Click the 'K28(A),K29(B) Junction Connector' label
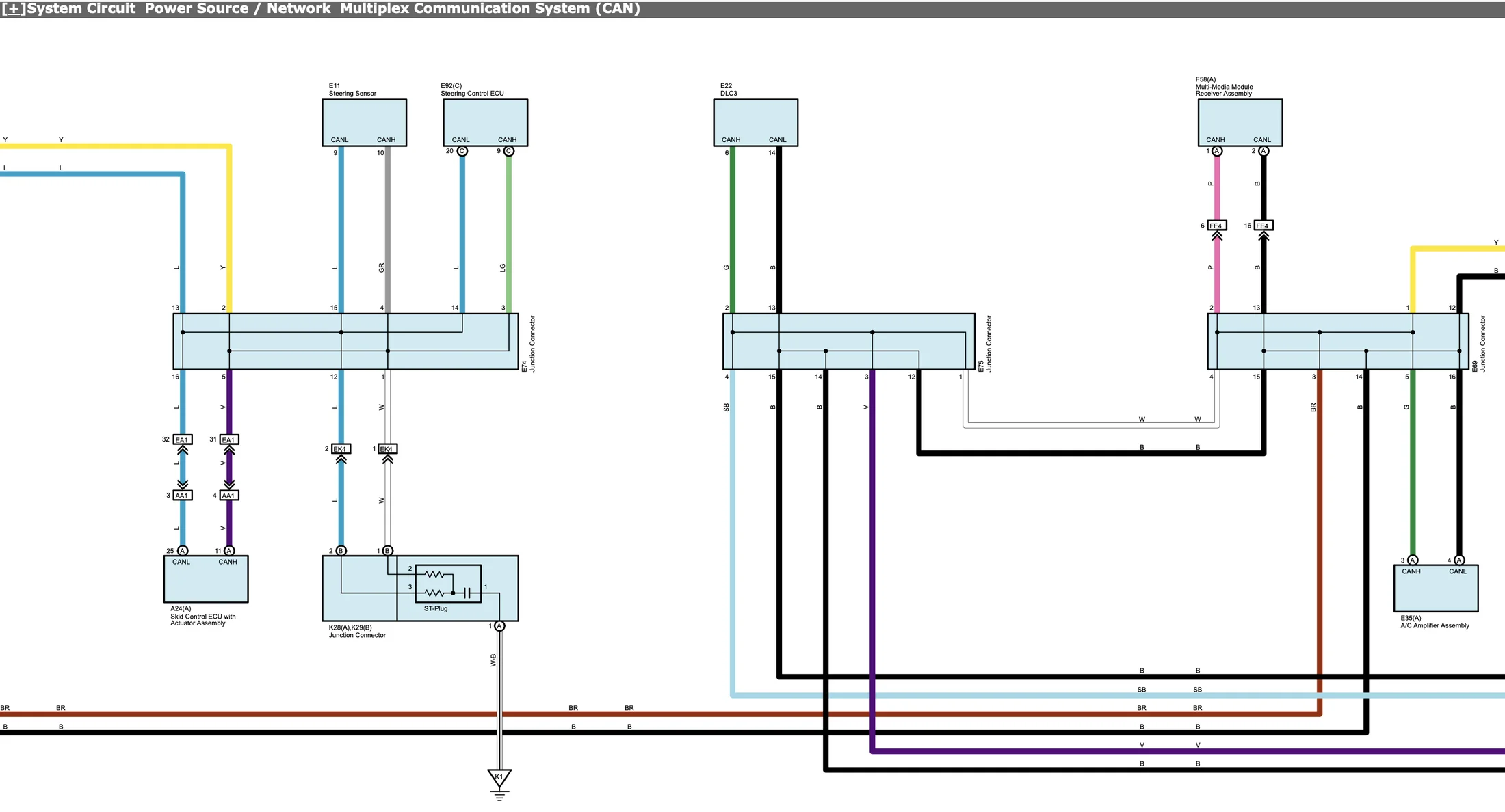Viewport: 1505px width, 812px height. point(357,631)
